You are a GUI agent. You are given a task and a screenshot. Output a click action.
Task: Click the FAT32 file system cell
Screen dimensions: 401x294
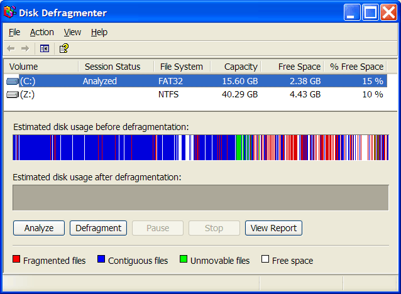click(x=170, y=81)
